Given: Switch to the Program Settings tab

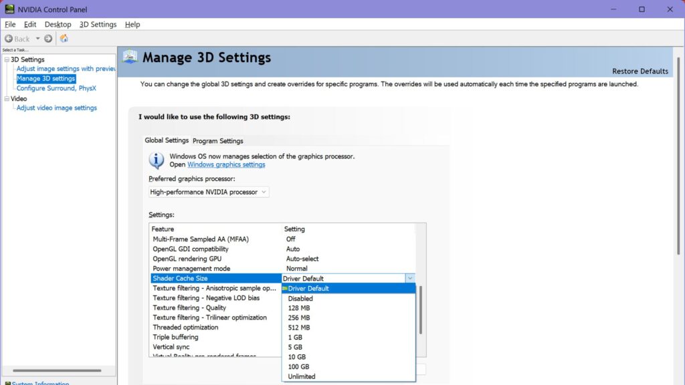Looking at the screenshot, I should click(x=217, y=140).
